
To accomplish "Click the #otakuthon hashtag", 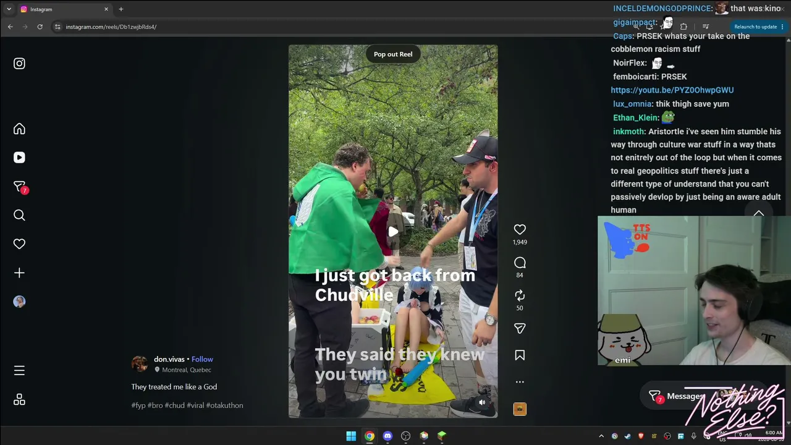I will tap(224, 405).
